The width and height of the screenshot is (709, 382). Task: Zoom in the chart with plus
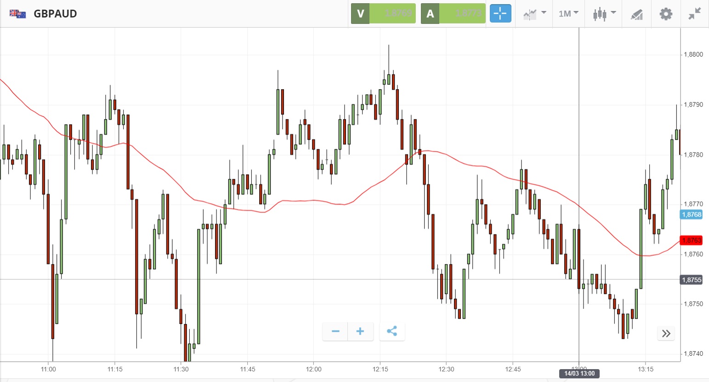(x=360, y=331)
